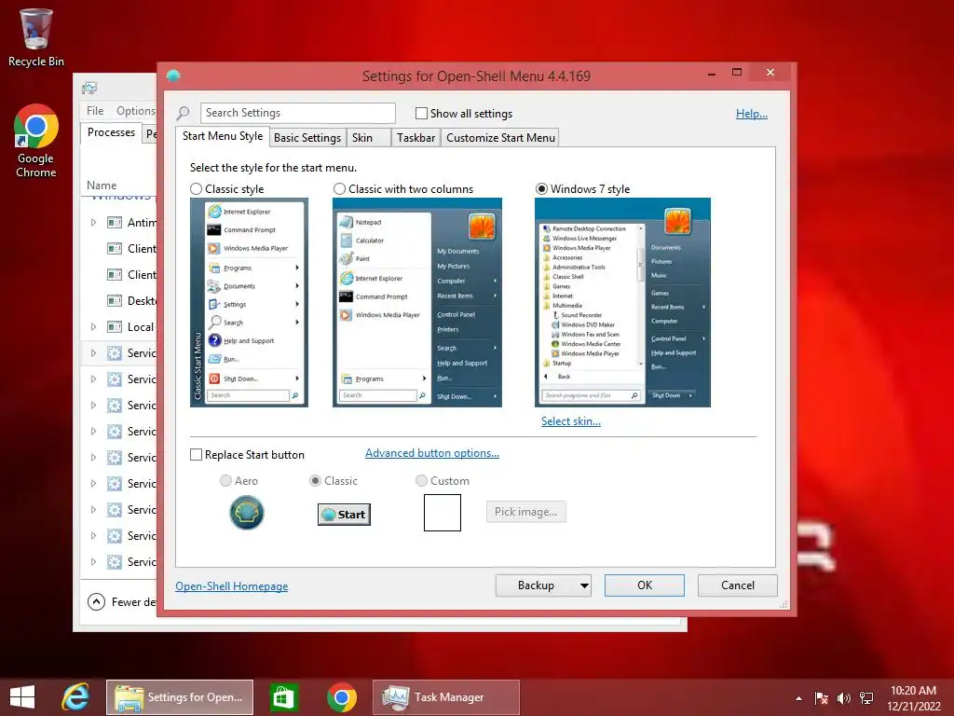The height and width of the screenshot is (716, 954).
Task: Click into the Search Settings field
Action: pos(297,113)
